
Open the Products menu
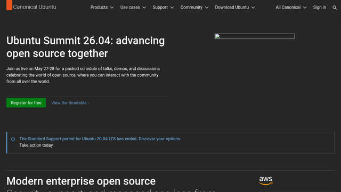tap(102, 7)
